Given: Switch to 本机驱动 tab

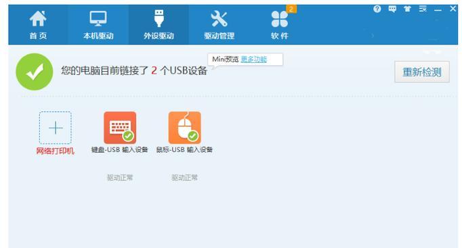Looking at the screenshot, I should click(x=98, y=25).
